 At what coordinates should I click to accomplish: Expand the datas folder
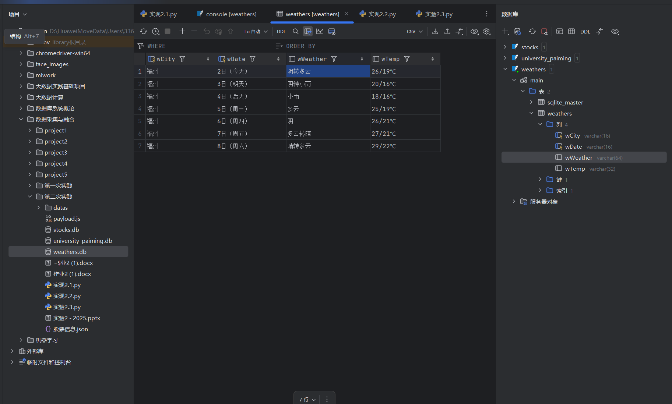(x=39, y=208)
